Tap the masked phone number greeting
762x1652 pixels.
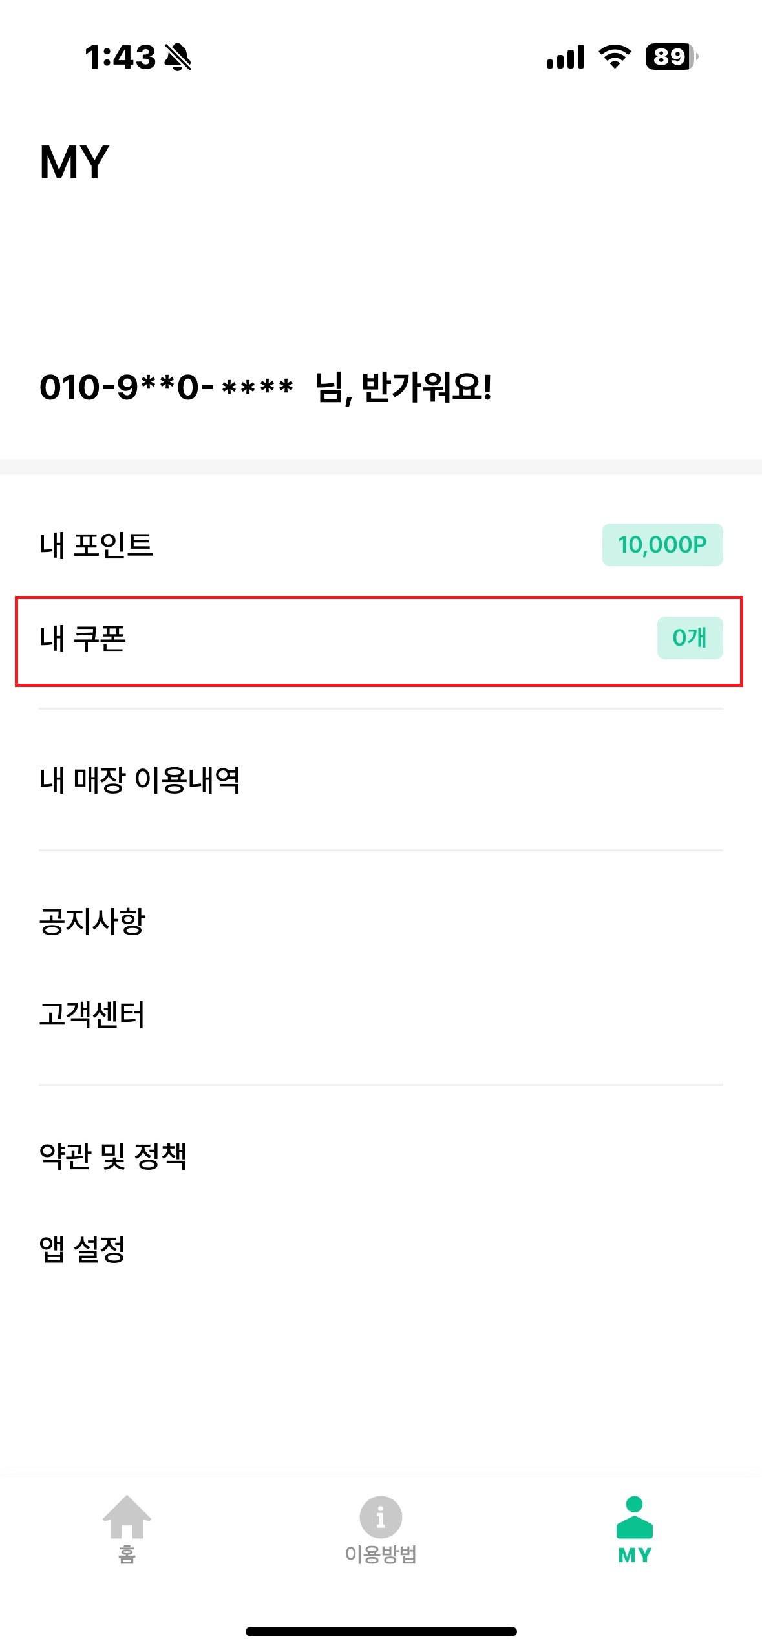pos(265,388)
